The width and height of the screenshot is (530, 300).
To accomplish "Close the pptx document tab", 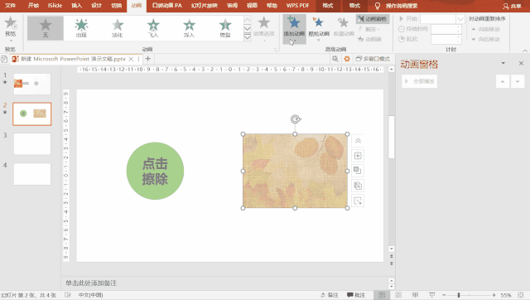I will click(x=131, y=59).
